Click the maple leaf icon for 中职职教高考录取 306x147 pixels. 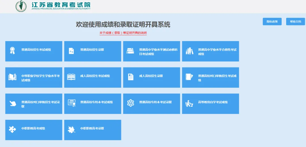71,130
